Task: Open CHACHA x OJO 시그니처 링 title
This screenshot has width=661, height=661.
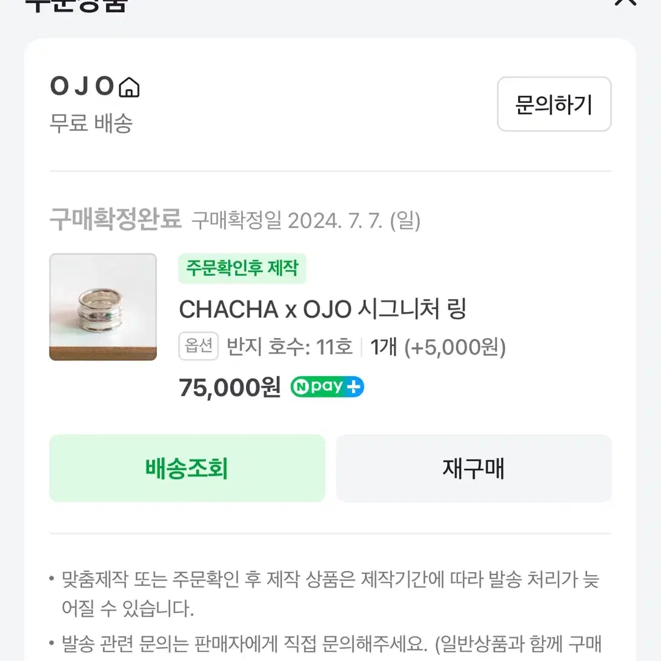Action: click(x=322, y=309)
